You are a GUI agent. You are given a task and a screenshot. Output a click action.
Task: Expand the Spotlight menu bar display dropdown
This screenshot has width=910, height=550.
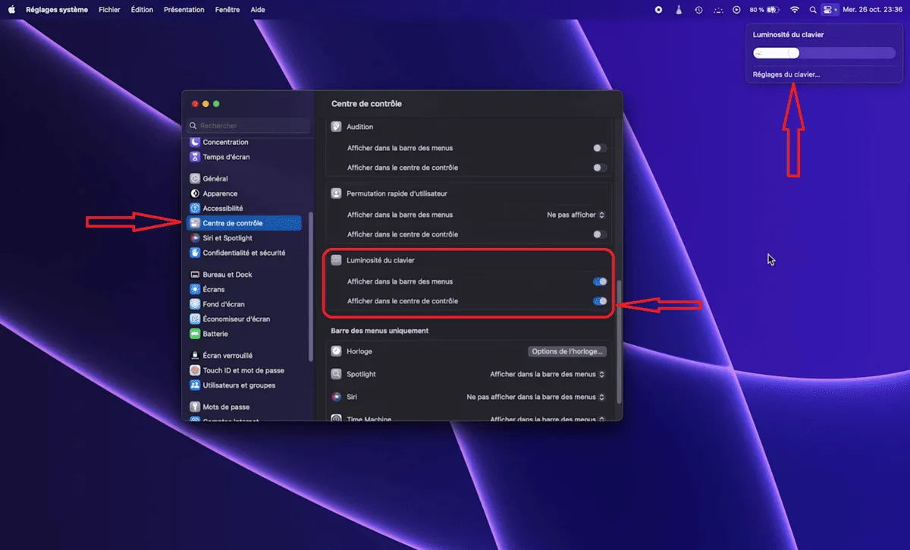(548, 374)
